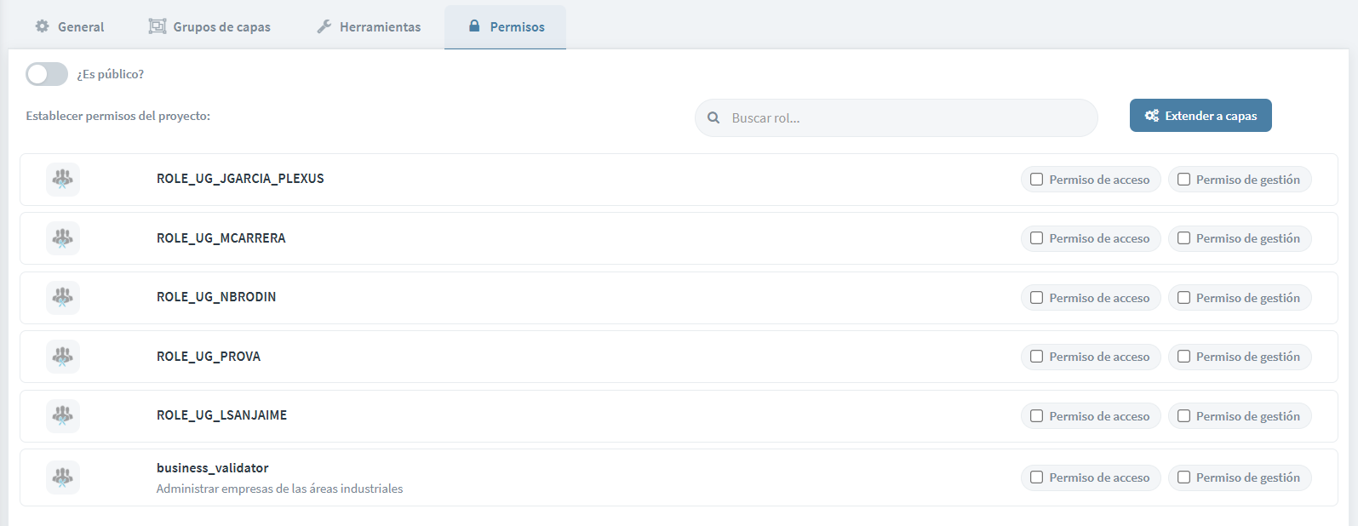
Task: Select the ROLE_UG_NBRODIN role name
Action: click(x=216, y=297)
